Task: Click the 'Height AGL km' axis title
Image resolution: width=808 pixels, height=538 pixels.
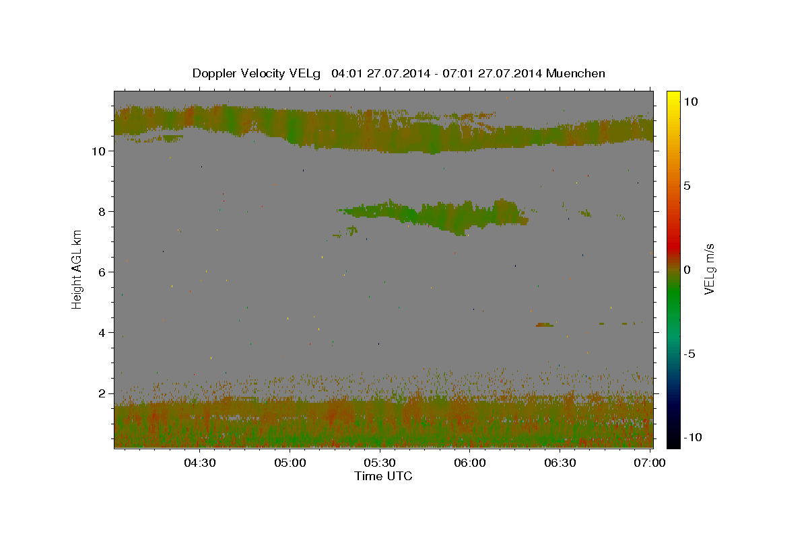Action: (77, 269)
